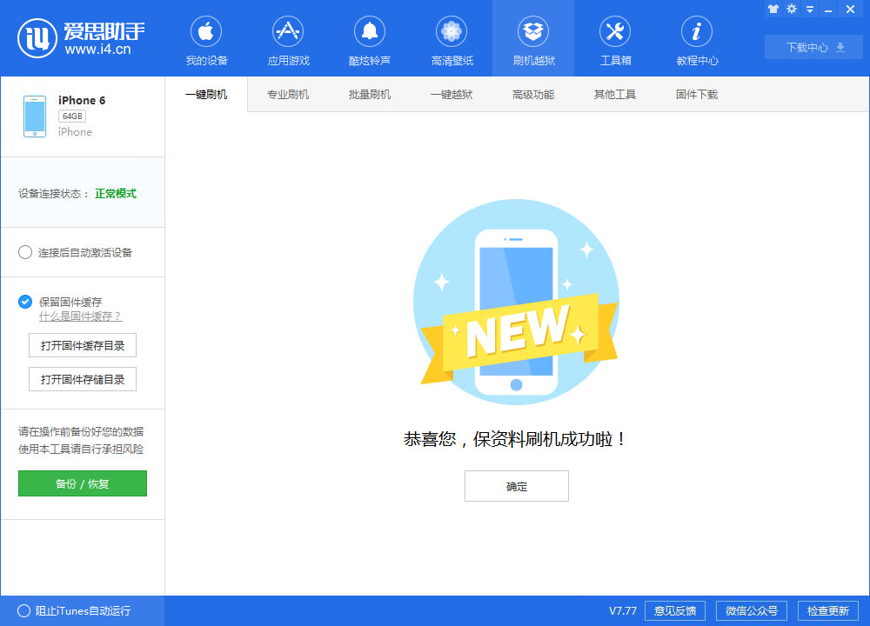
Task: Open the 工具箱 tools icon
Action: [614, 38]
